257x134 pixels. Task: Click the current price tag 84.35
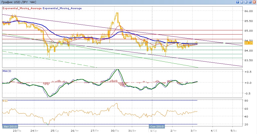pyautogui.click(x=248, y=43)
